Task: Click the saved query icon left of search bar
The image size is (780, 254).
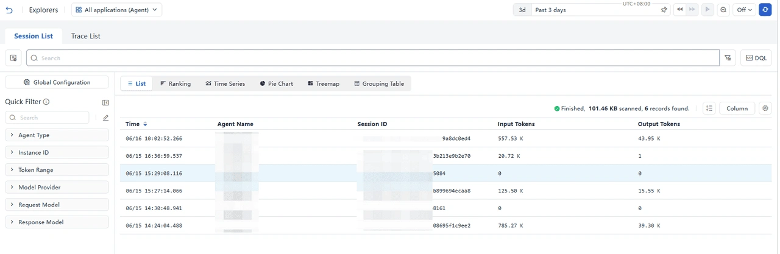Action: (13, 58)
